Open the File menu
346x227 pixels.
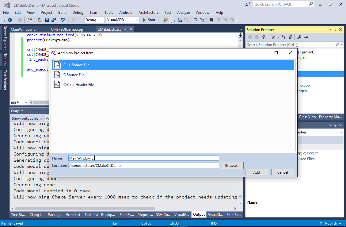6,13
